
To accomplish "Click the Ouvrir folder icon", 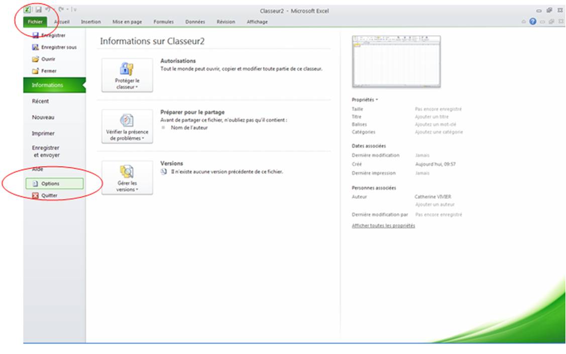I will 35,59.
